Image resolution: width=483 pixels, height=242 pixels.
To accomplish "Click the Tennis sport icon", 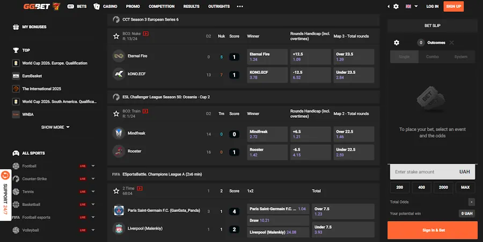I will pyautogui.click(x=16, y=192).
